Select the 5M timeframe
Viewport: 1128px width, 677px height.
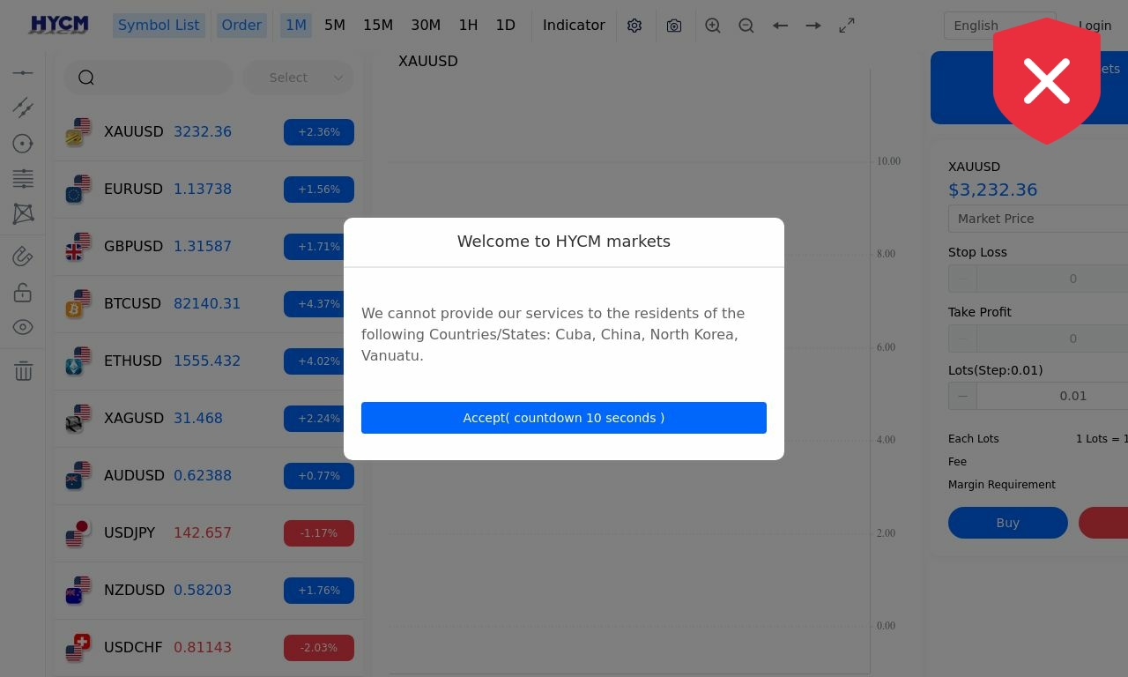335,25
